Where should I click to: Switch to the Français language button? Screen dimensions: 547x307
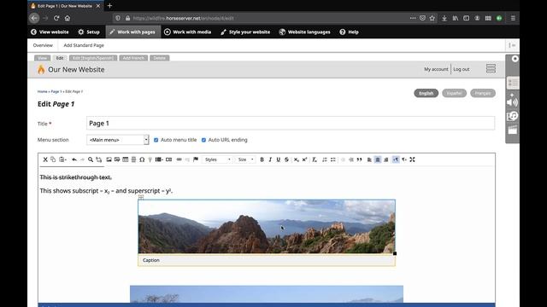tap(482, 93)
